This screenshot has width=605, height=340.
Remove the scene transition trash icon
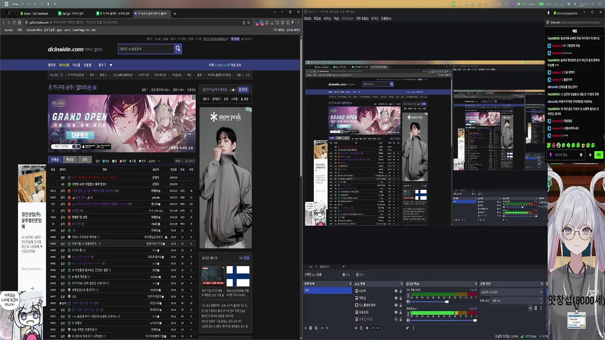click(536, 308)
